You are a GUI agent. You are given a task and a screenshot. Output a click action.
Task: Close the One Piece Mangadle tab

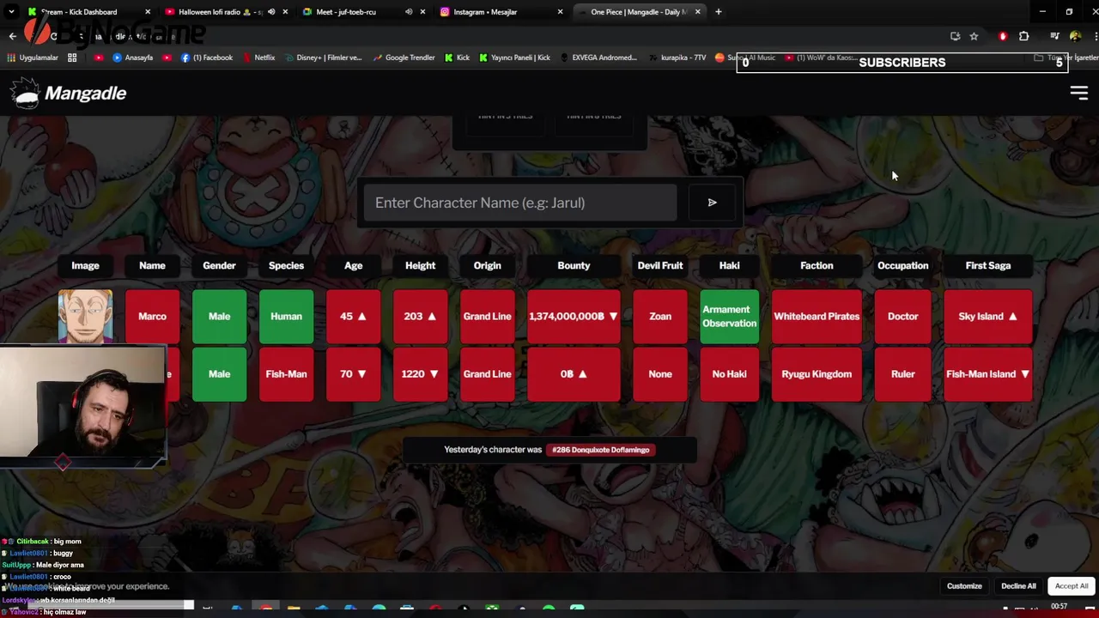[697, 12]
